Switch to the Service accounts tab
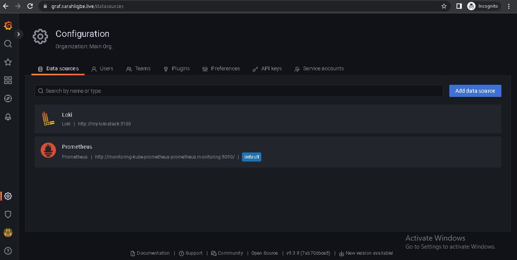Viewport: 517px width, 260px height. 319,69
